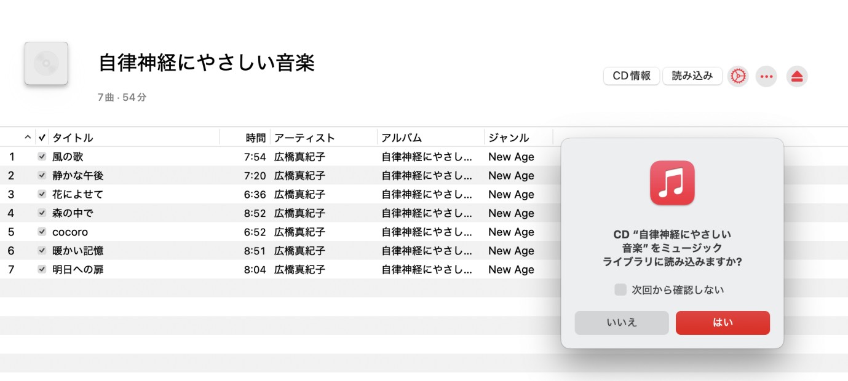Click the CD album artwork placeholder
The width and height of the screenshot is (848, 381).
tap(46, 63)
